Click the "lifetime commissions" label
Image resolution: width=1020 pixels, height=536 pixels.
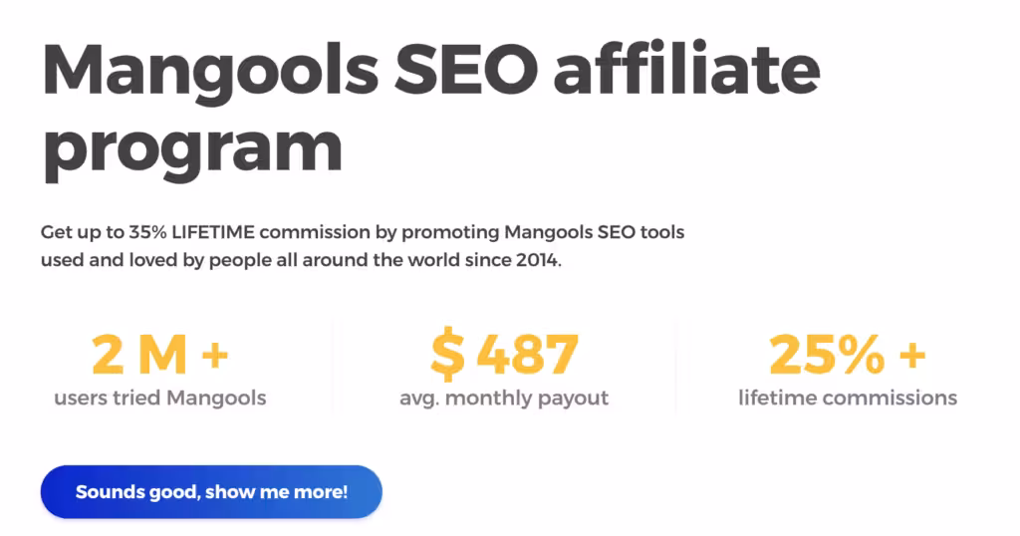pyautogui.click(x=848, y=399)
